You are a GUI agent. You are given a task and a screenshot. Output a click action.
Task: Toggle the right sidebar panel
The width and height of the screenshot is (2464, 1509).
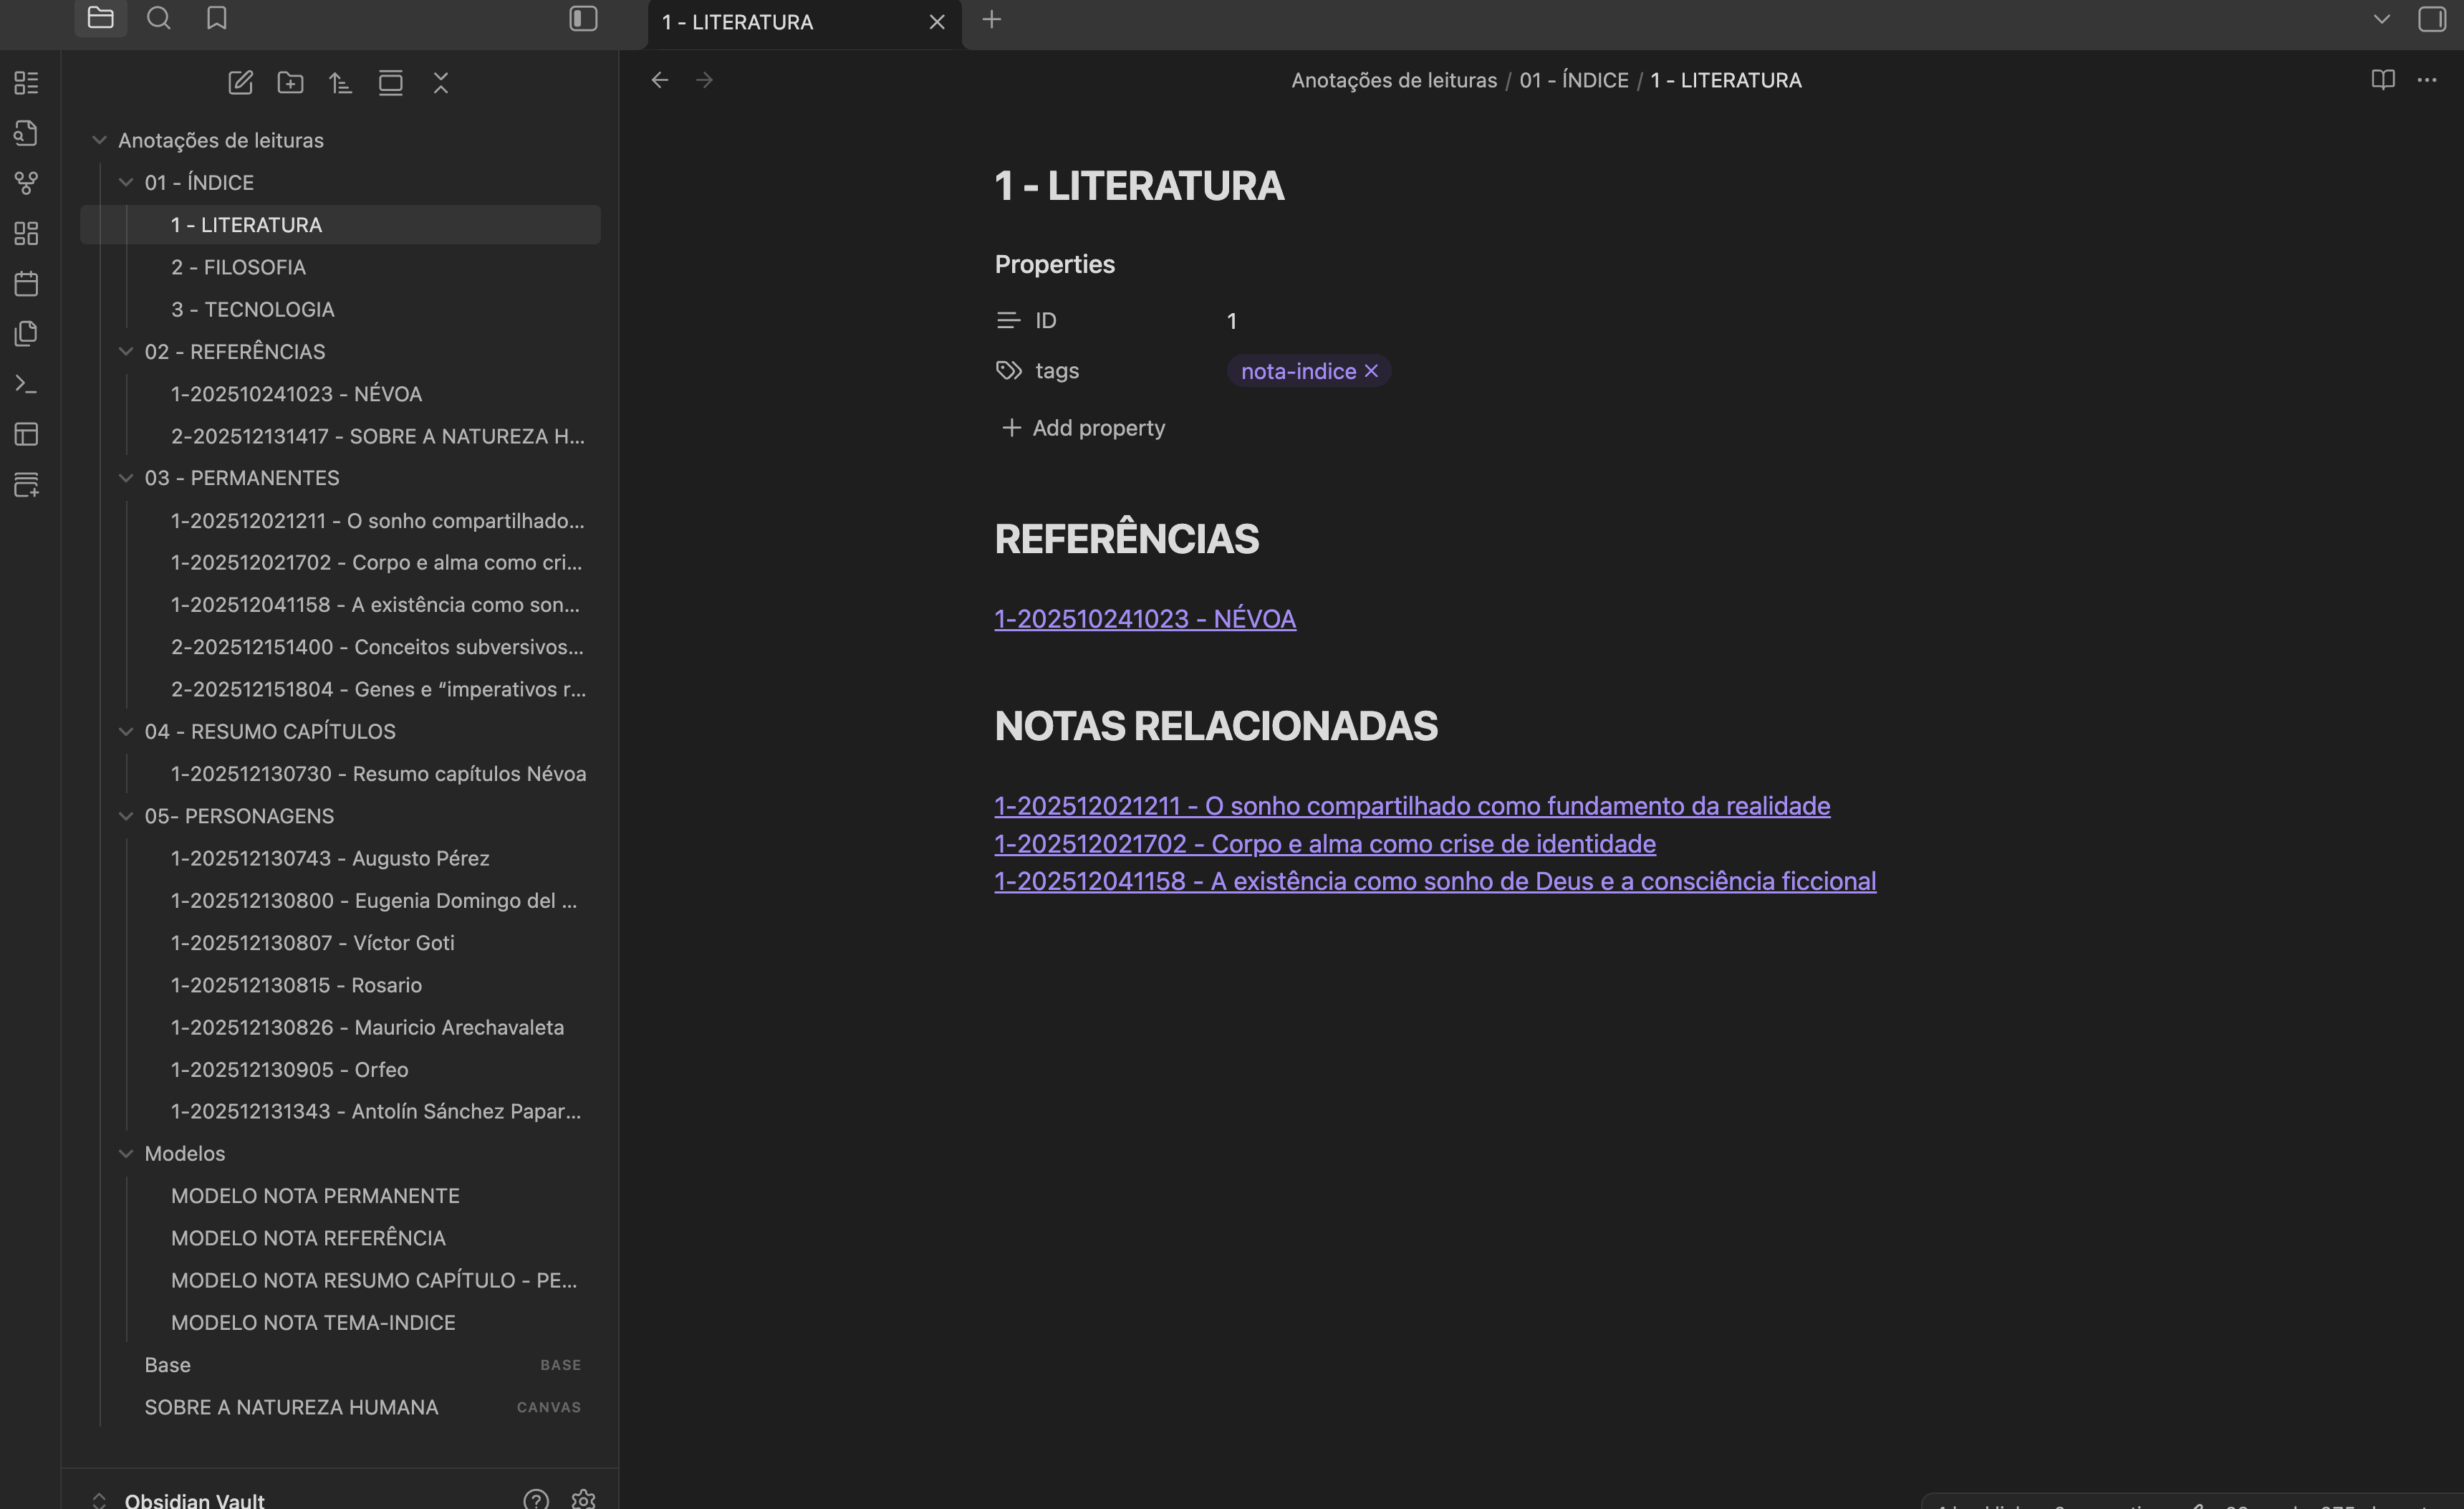(x=2431, y=19)
